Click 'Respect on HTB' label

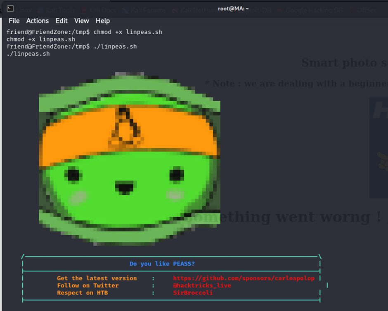click(84, 292)
